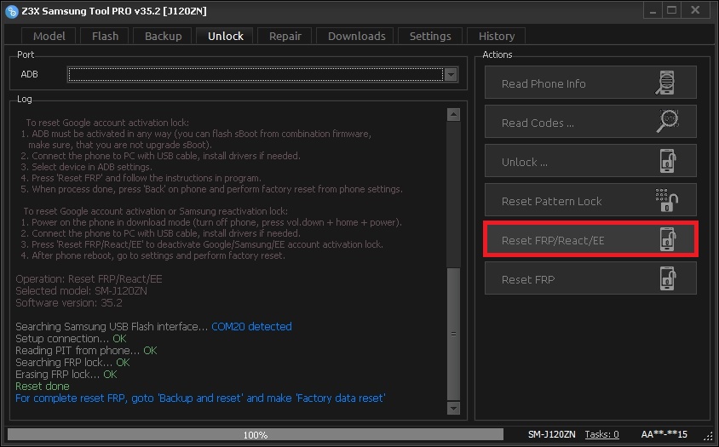This screenshot has height=447, width=719.
Task: Click the 'For complete reset FRP' blue log line
Action: tap(200, 398)
